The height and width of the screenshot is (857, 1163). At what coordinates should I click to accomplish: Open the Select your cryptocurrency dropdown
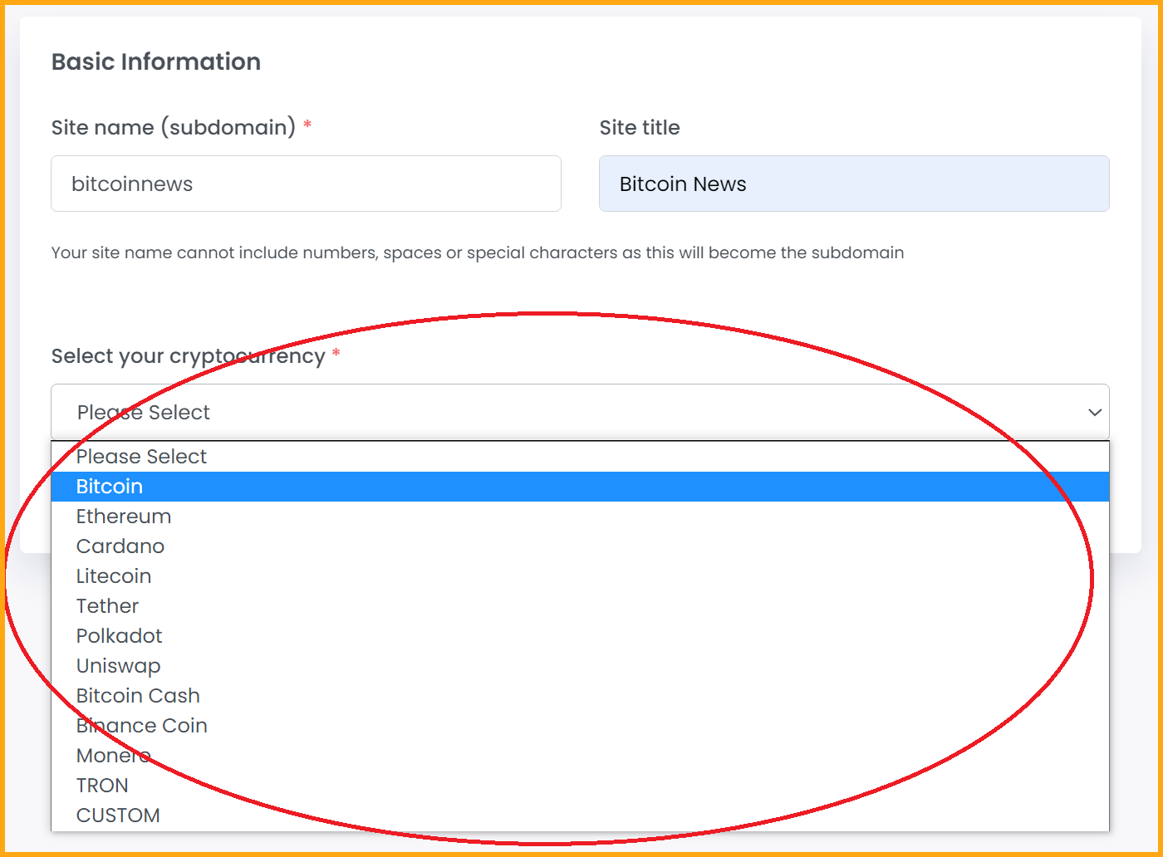coord(580,412)
